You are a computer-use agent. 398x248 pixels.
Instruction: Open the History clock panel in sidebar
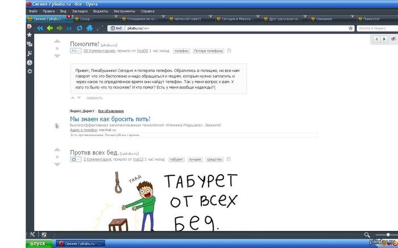(x=30, y=62)
